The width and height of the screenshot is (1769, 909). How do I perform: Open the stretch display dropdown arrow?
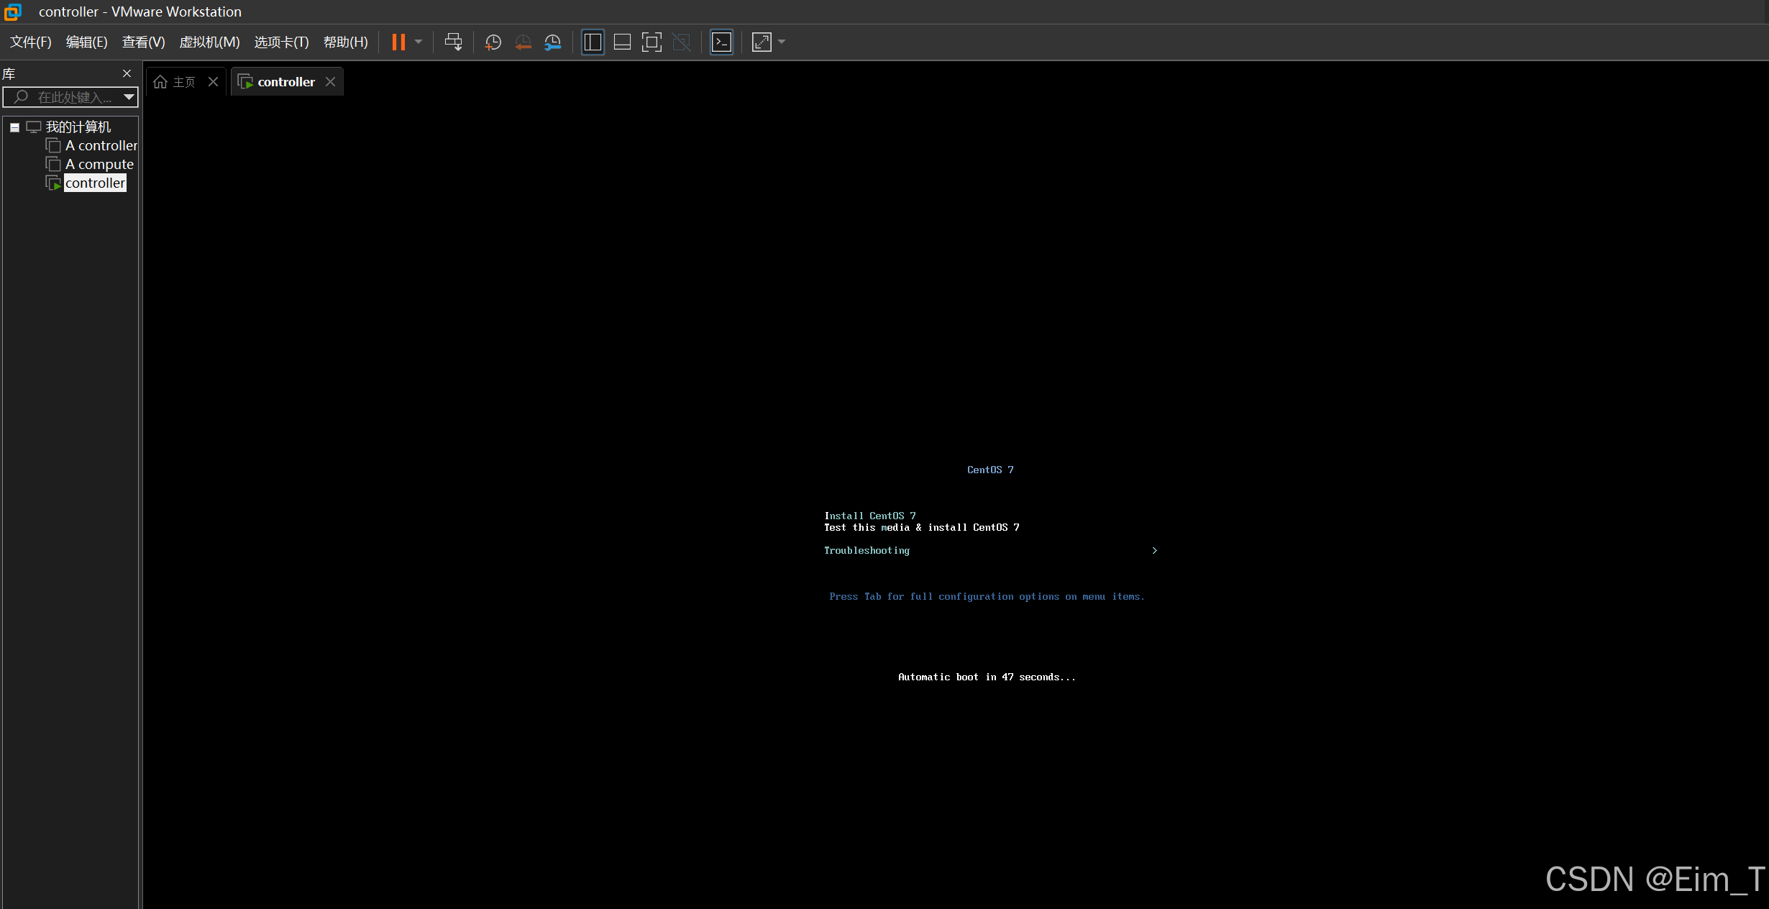pos(782,42)
